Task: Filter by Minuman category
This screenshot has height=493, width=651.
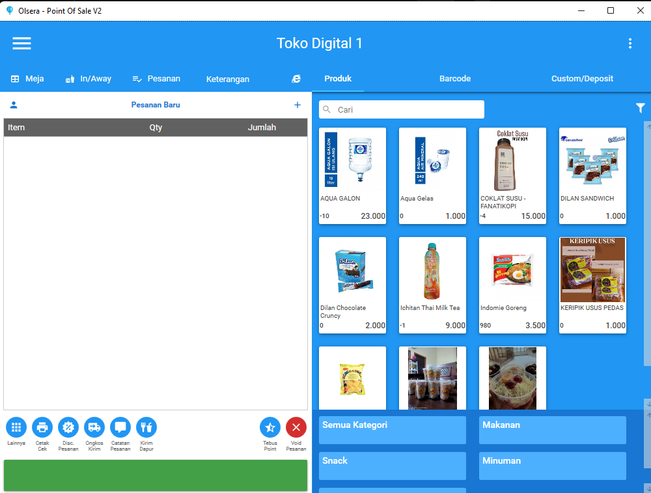Action: [553, 466]
